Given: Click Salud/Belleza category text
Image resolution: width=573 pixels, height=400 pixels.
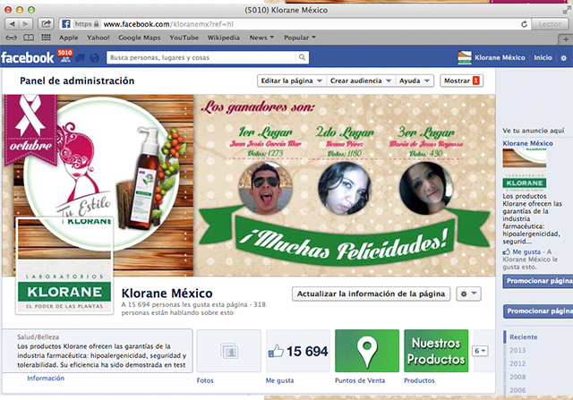Looking at the screenshot, I should (x=38, y=337).
